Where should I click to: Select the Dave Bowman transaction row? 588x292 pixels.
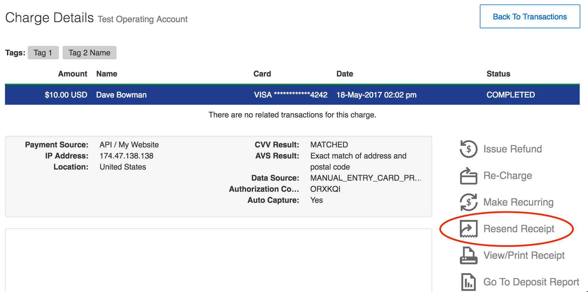coord(292,95)
